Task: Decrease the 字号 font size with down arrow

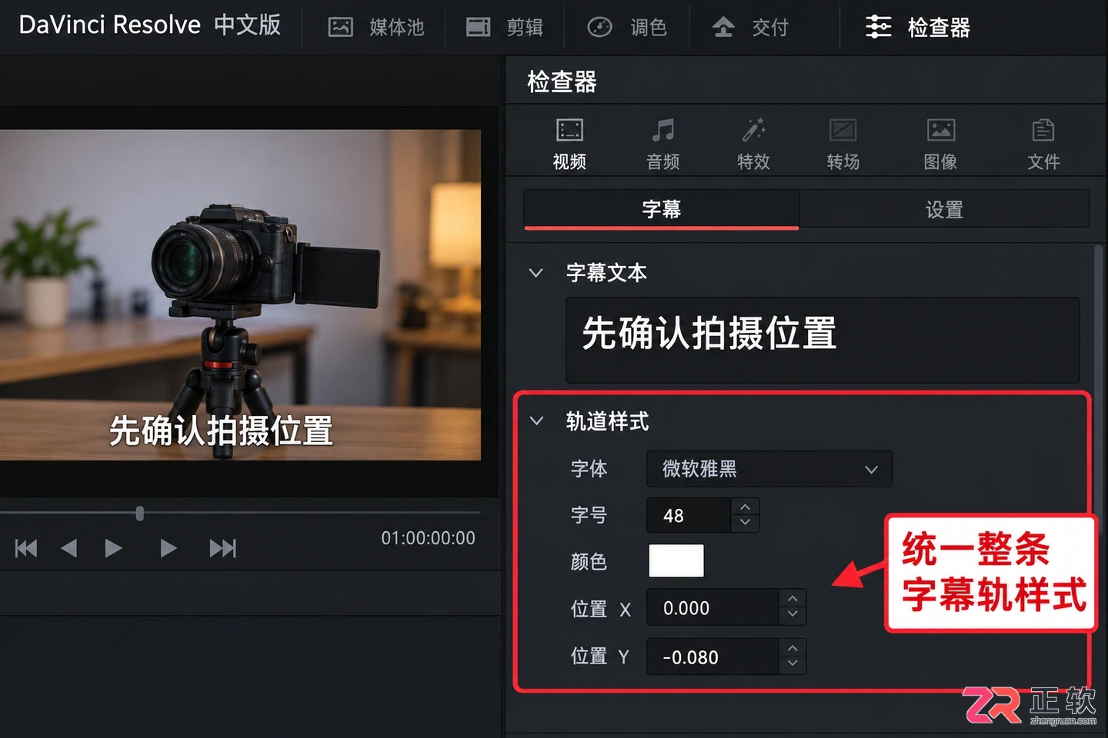Action: [745, 524]
